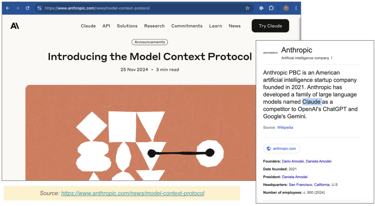375x206 pixels.
Task: Open the California headquarters link
Action: coord(322,185)
